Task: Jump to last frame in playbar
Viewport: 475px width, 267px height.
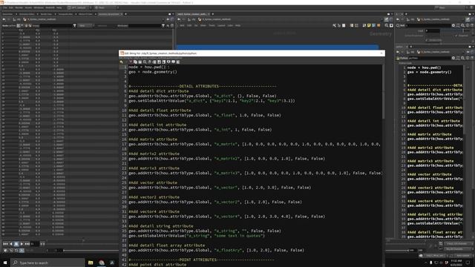Action: [27, 244]
